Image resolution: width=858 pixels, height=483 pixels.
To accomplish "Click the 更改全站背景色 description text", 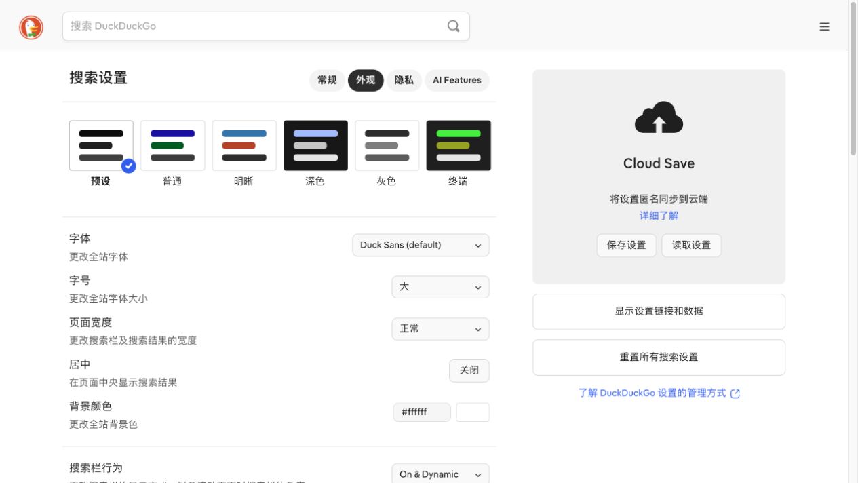I will coord(103,425).
